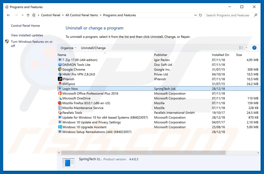The image size is (264, 174).
Task: Click horizontal scrollbar left arrow
Action: (x=59, y=153)
